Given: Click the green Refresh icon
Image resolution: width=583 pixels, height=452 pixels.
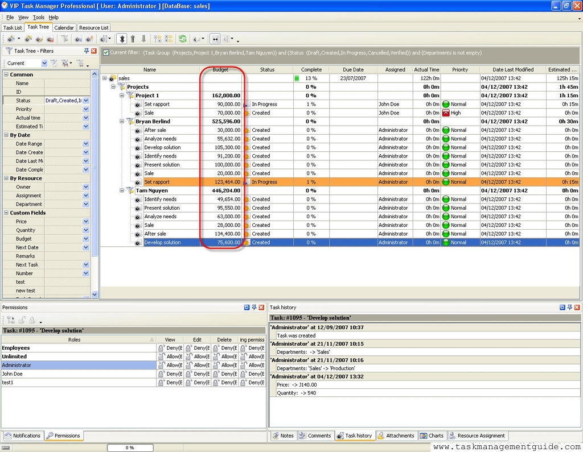Looking at the screenshot, I should click(182, 39).
